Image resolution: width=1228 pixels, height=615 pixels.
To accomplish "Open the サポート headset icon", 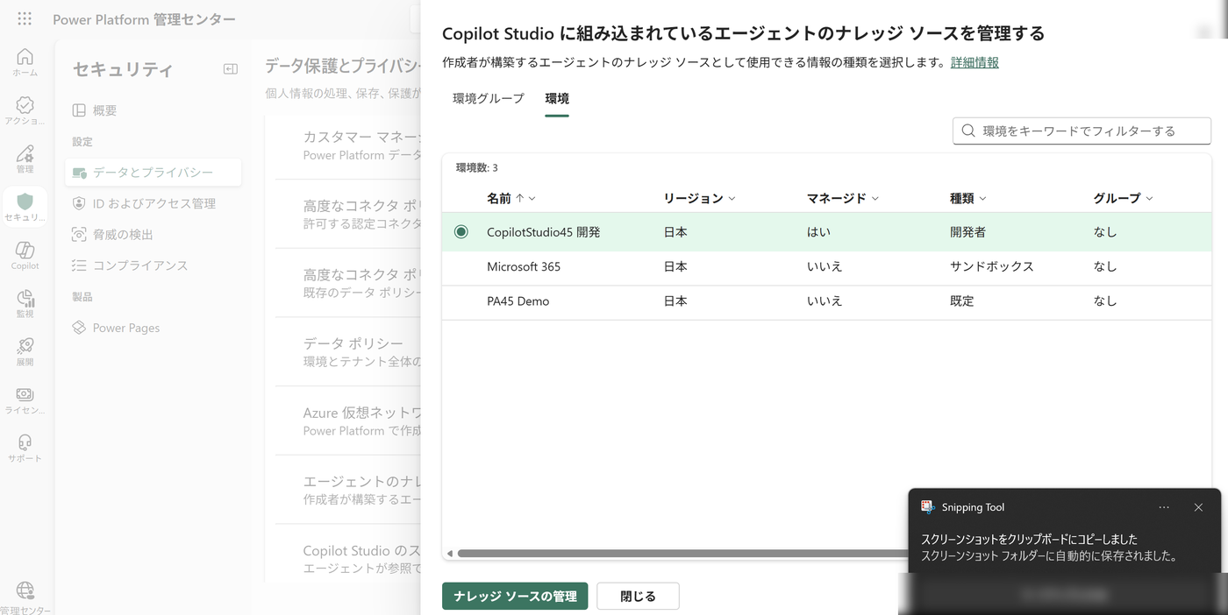I will point(25,448).
